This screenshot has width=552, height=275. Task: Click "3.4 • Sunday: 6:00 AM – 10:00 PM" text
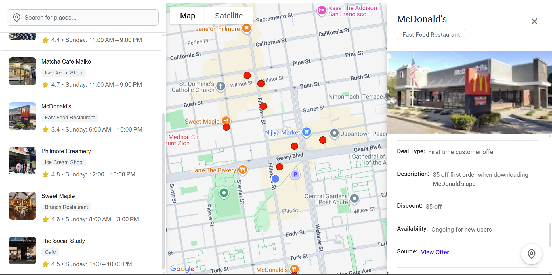pyautogui.click(x=97, y=130)
